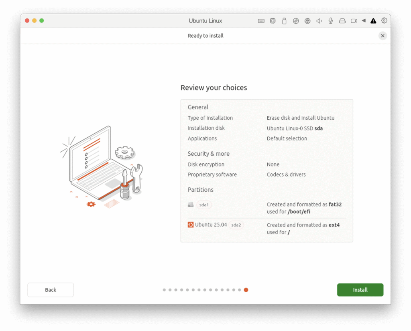Click the "Review your choices" heading
Image resolution: width=411 pixels, height=331 pixels.
214,88
